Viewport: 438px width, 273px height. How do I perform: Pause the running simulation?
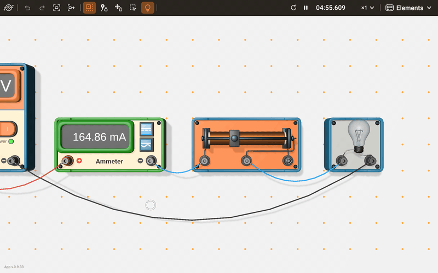tap(306, 8)
